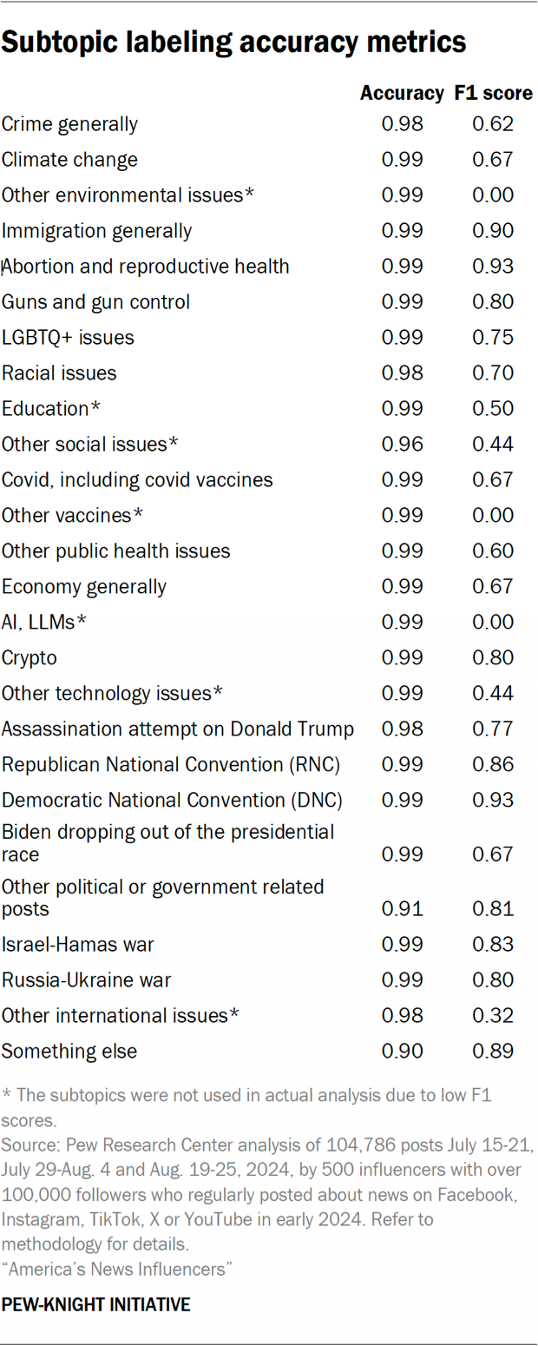Screen dimensions: 538x1346
Task: Select the F1 score column header
Action: [493, 94]
